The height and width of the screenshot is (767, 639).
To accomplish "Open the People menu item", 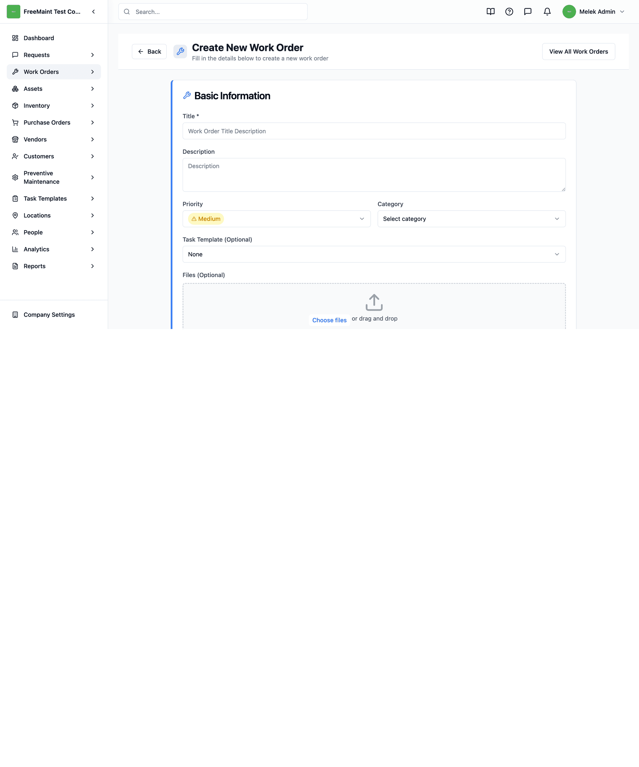I will tap(54, 232).
